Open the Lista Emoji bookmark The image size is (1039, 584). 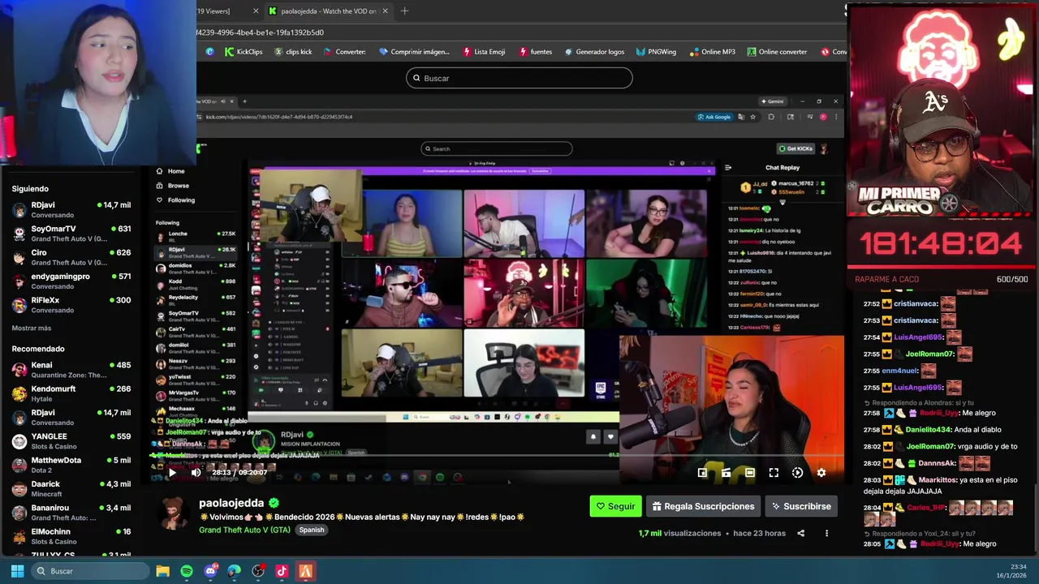484,52
